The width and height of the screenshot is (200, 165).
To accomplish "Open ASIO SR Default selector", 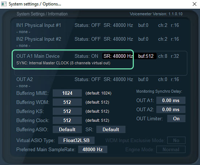I will pyautogui.click(x=111, y=129).
